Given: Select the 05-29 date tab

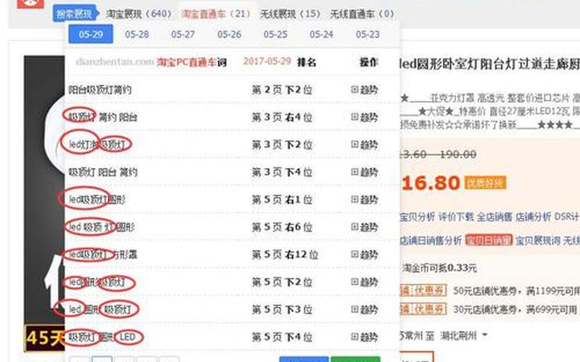Looking at the screenshot, I should (91, 34).
